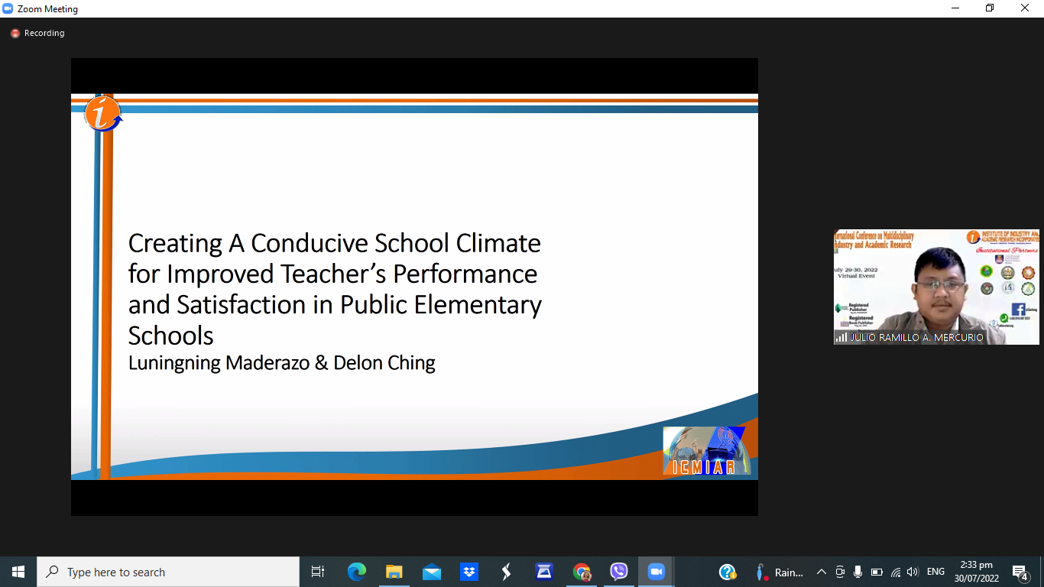1044x587 pixels.
Task: Switch input language via ENG indicator
Action: click(x=935, y=572)
